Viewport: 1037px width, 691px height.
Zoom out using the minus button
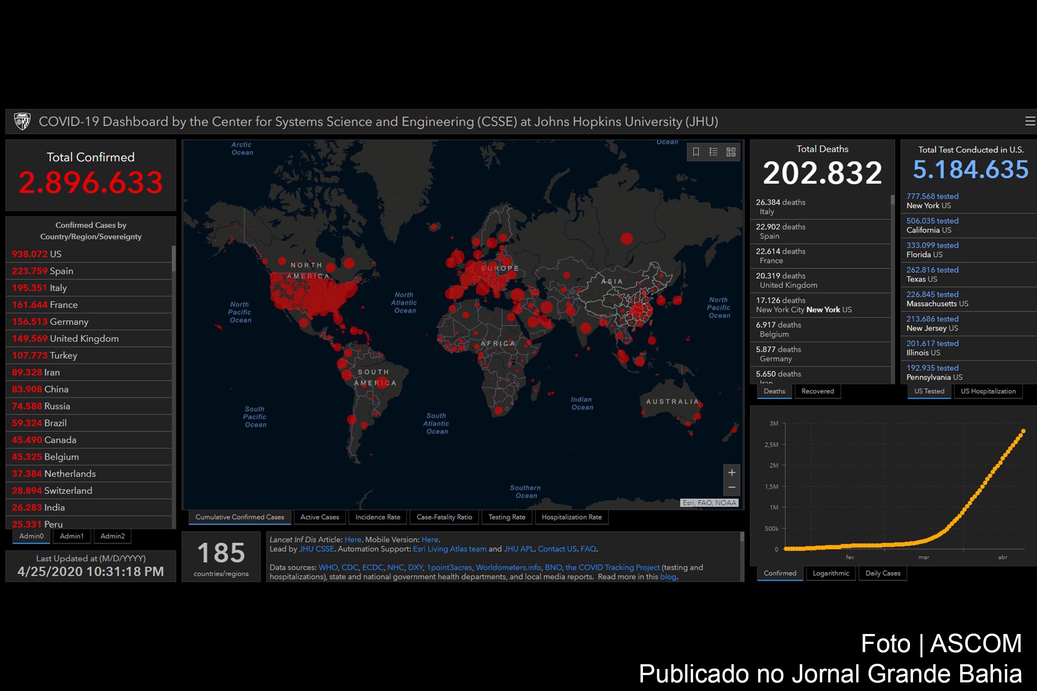pyautogui.click(x=732, y=488)
